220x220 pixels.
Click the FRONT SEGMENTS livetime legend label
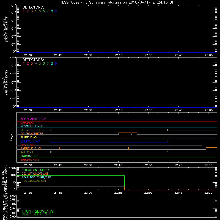click(x=38, y=211)
